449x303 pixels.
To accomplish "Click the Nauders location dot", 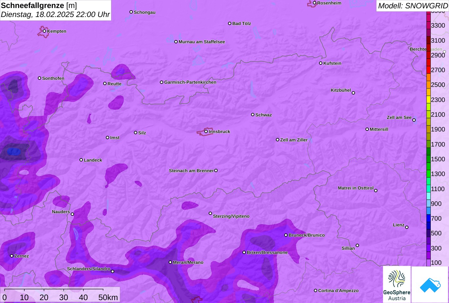I will [x=72, y=214].
